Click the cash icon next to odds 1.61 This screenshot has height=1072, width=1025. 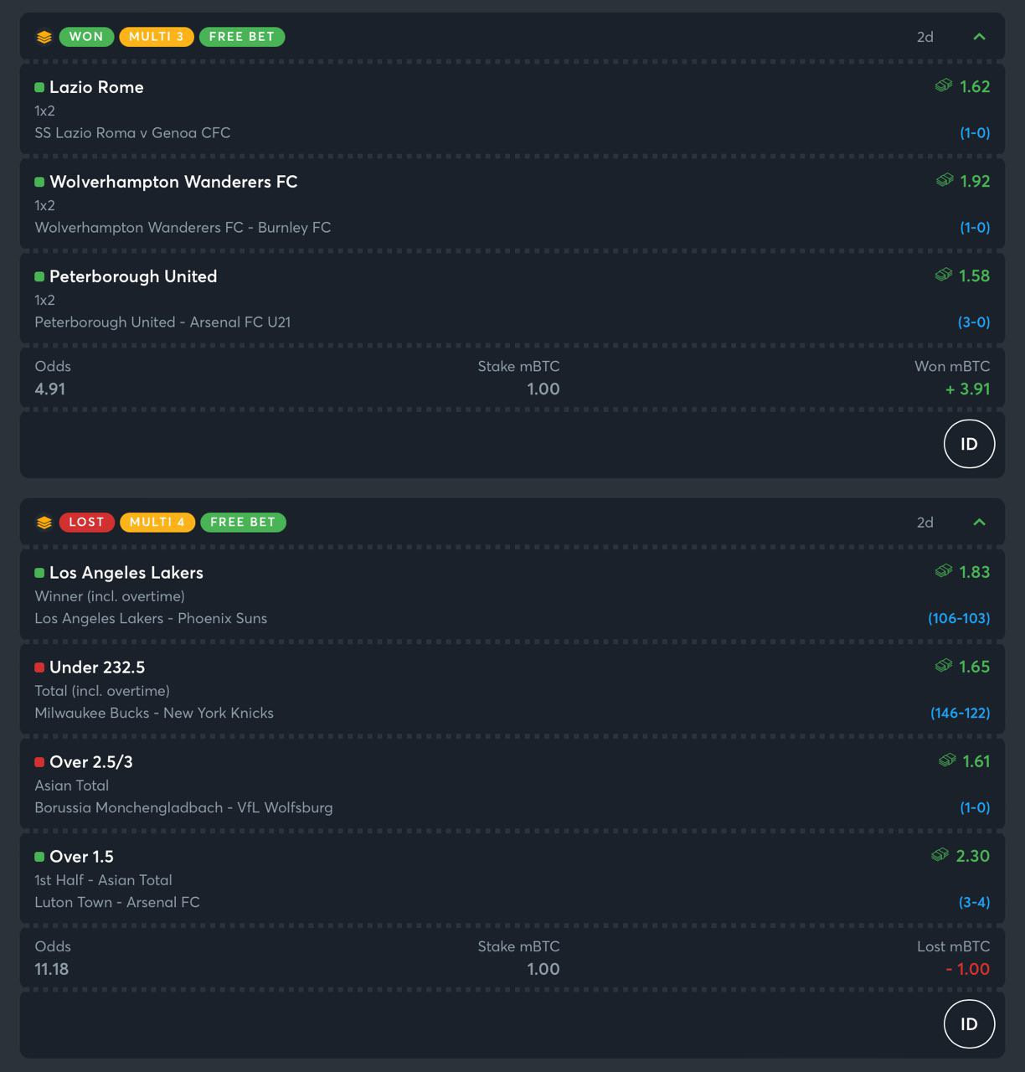947,760
